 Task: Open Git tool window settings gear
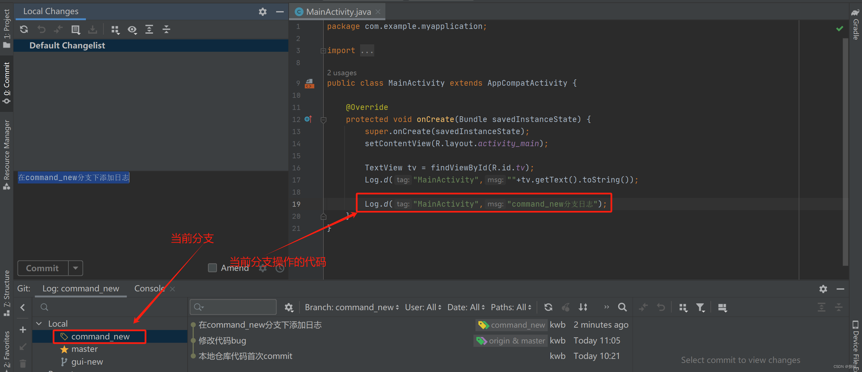tap(823, 289)
